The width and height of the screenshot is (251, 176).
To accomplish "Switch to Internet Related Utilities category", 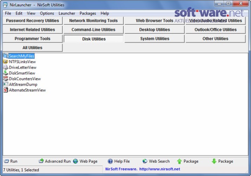I will tap(32, 30).
